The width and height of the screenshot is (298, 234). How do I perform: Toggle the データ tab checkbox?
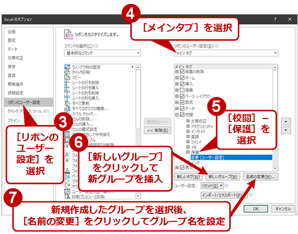[182, 108]
